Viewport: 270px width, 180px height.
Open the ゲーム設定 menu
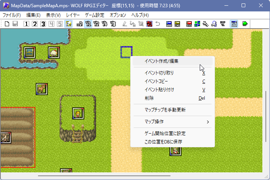tap(95, 15)
